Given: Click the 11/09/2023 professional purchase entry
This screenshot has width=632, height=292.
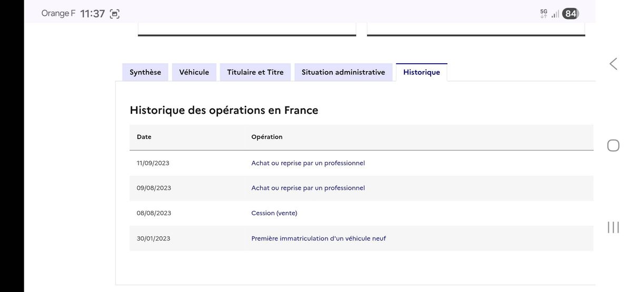Looking at the screenshot, I should (x=308, y=163).
